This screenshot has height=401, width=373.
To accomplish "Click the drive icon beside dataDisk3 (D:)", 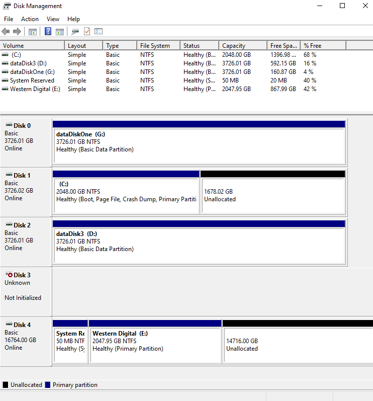I will pyautogui.click(x=5, y=63).
